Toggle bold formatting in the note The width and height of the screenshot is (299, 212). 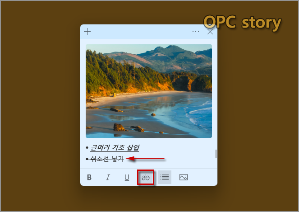pos(89,177)
